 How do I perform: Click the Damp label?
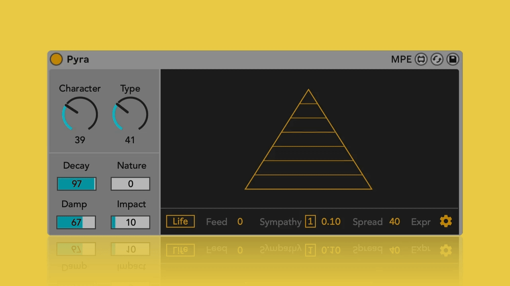coord(74,204)
